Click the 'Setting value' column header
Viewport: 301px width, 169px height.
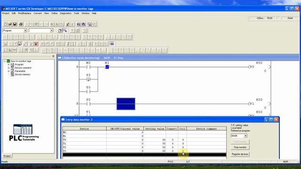155,129
